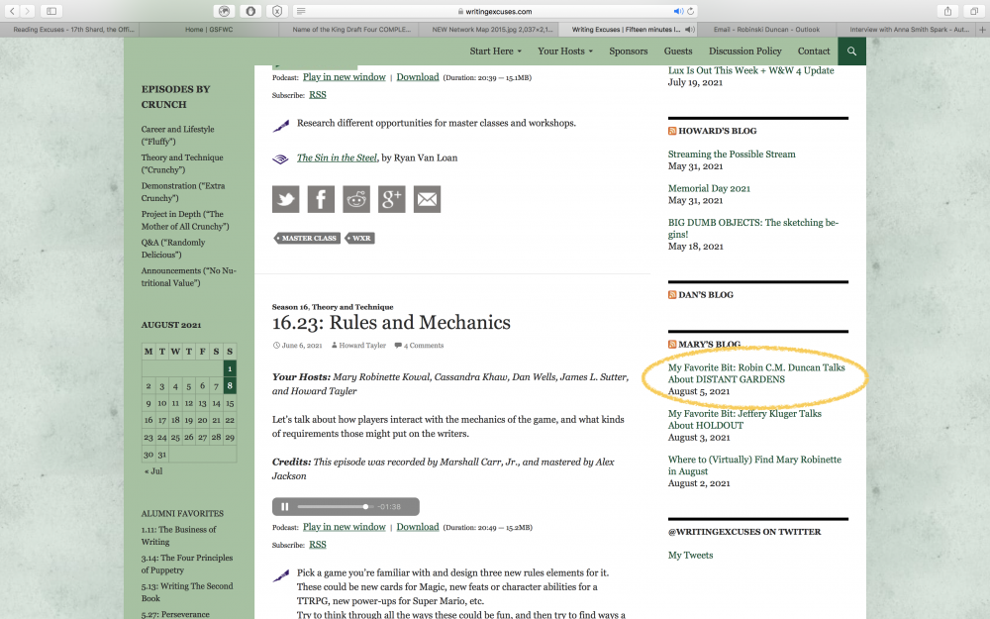Switch to the Home | GSFWC tab

click(x=209, y=29)
